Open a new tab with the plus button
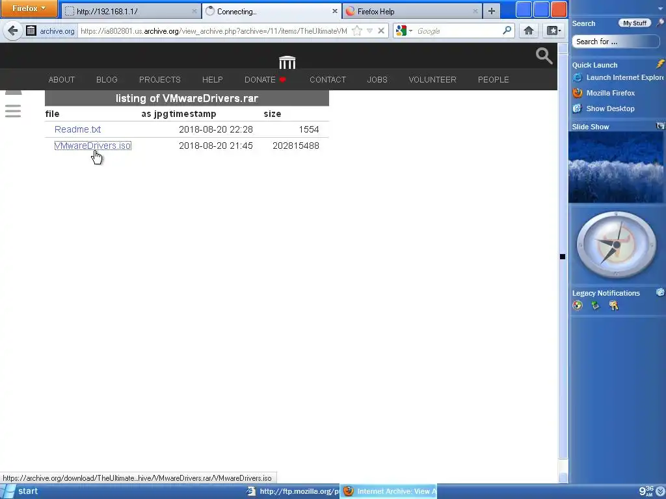This screenshot has height=499, width=666. click(x=492, y=12)
